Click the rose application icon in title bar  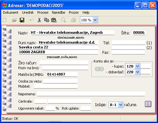[x=4, y=5]
